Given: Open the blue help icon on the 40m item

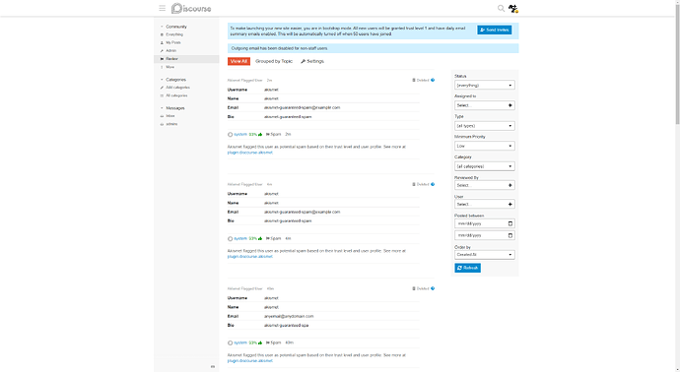Looking at the screenshot, I should pos(433,288).
